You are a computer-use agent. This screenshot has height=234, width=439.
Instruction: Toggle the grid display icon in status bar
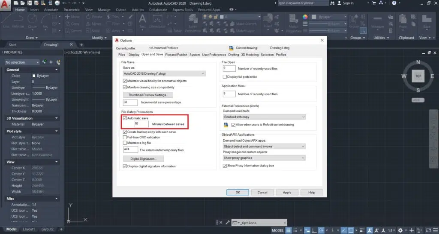tap(289, 230)
